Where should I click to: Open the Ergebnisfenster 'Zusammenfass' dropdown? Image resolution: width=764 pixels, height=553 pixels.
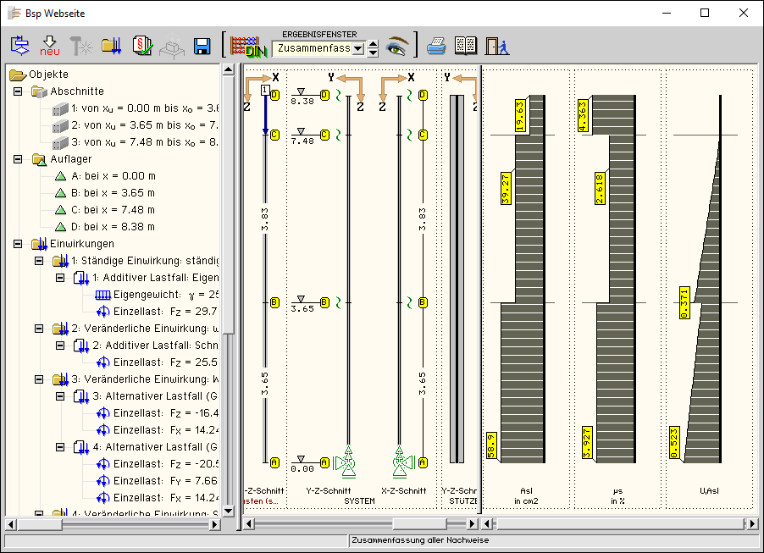tap(357, 49)
